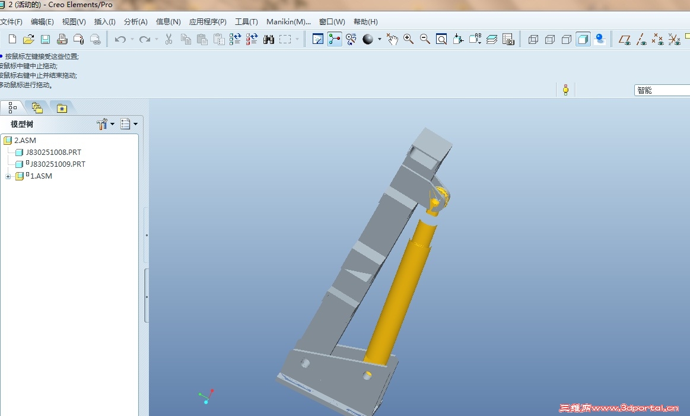Select the dashed selection box tool
This screenshot has width=690, height=416.
pos(285,39)
